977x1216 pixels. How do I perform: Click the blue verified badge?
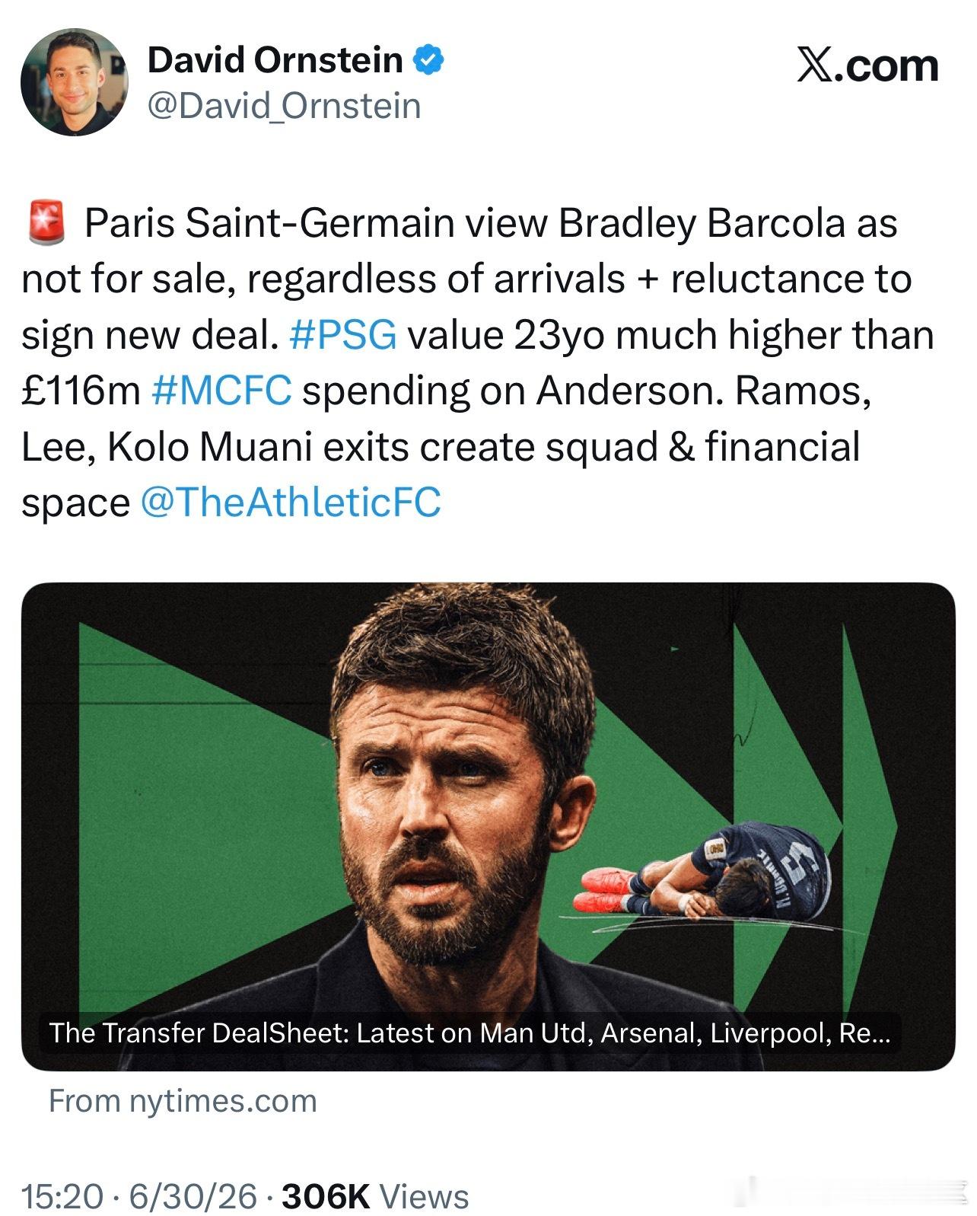pyautogui.click(x=428, y=60)
